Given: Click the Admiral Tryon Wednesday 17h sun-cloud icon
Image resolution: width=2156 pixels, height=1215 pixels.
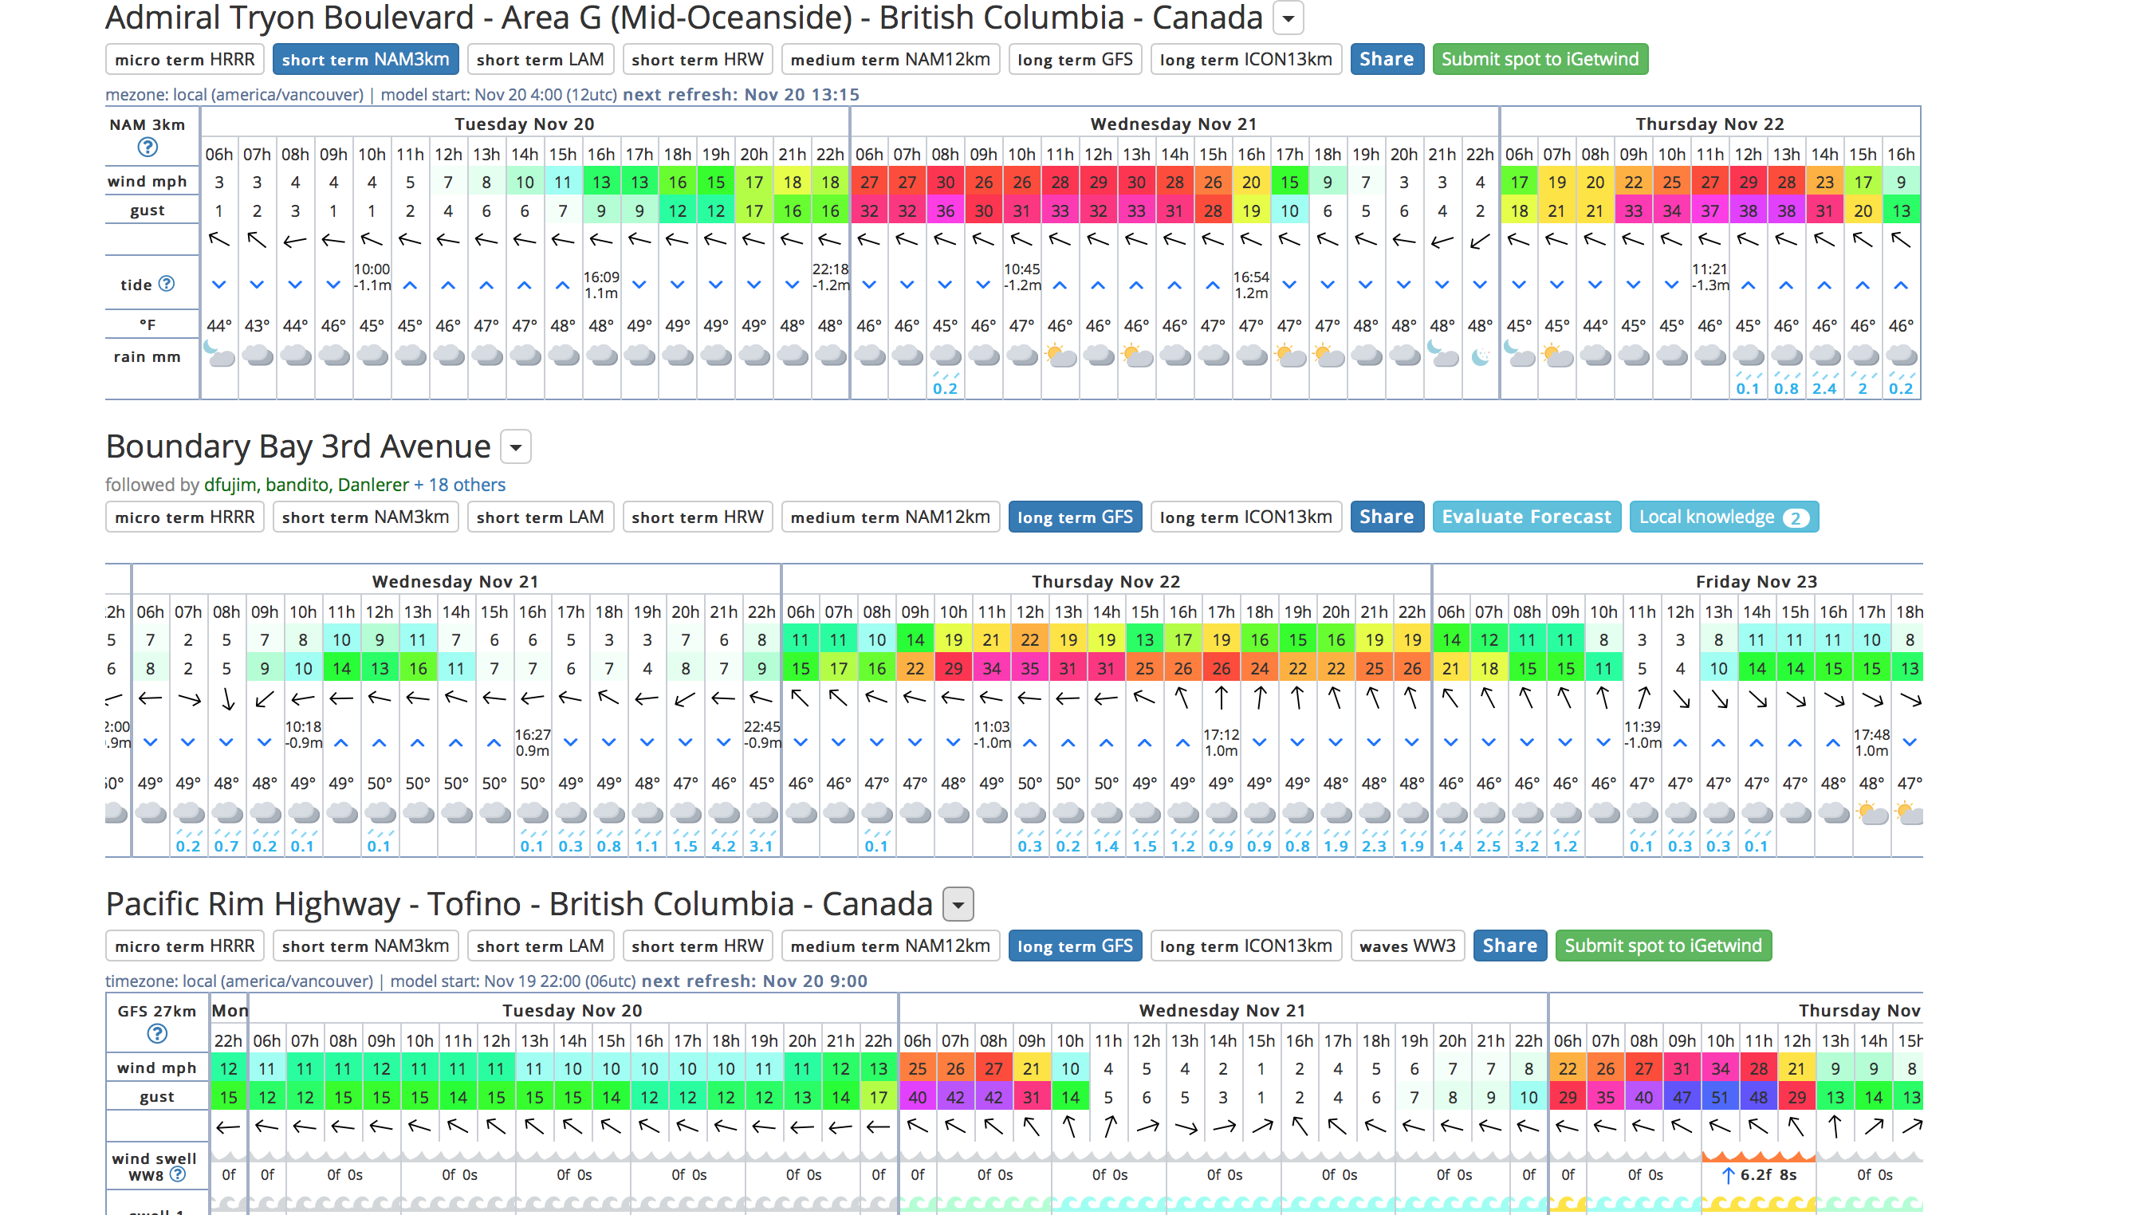Looking at the screenshot, I should (1289, 355).
